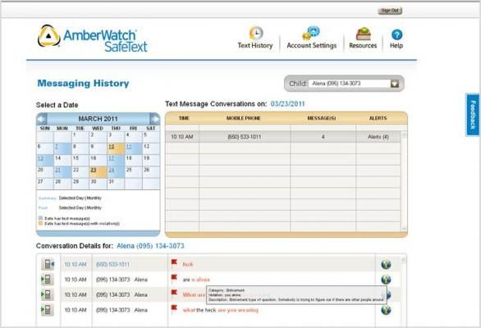Image resolution: width=481 pixels, height=328 pixels.
Task: Open Account Settings gears icon
Action: 311,33
